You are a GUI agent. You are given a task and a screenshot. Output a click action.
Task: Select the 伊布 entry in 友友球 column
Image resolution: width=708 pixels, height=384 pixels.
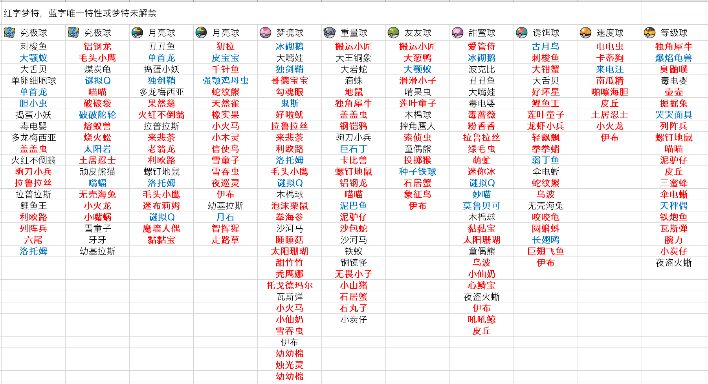[418, 206]
